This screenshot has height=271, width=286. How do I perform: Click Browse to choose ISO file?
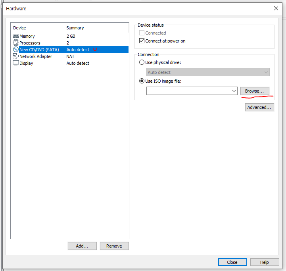pos(255,91)
